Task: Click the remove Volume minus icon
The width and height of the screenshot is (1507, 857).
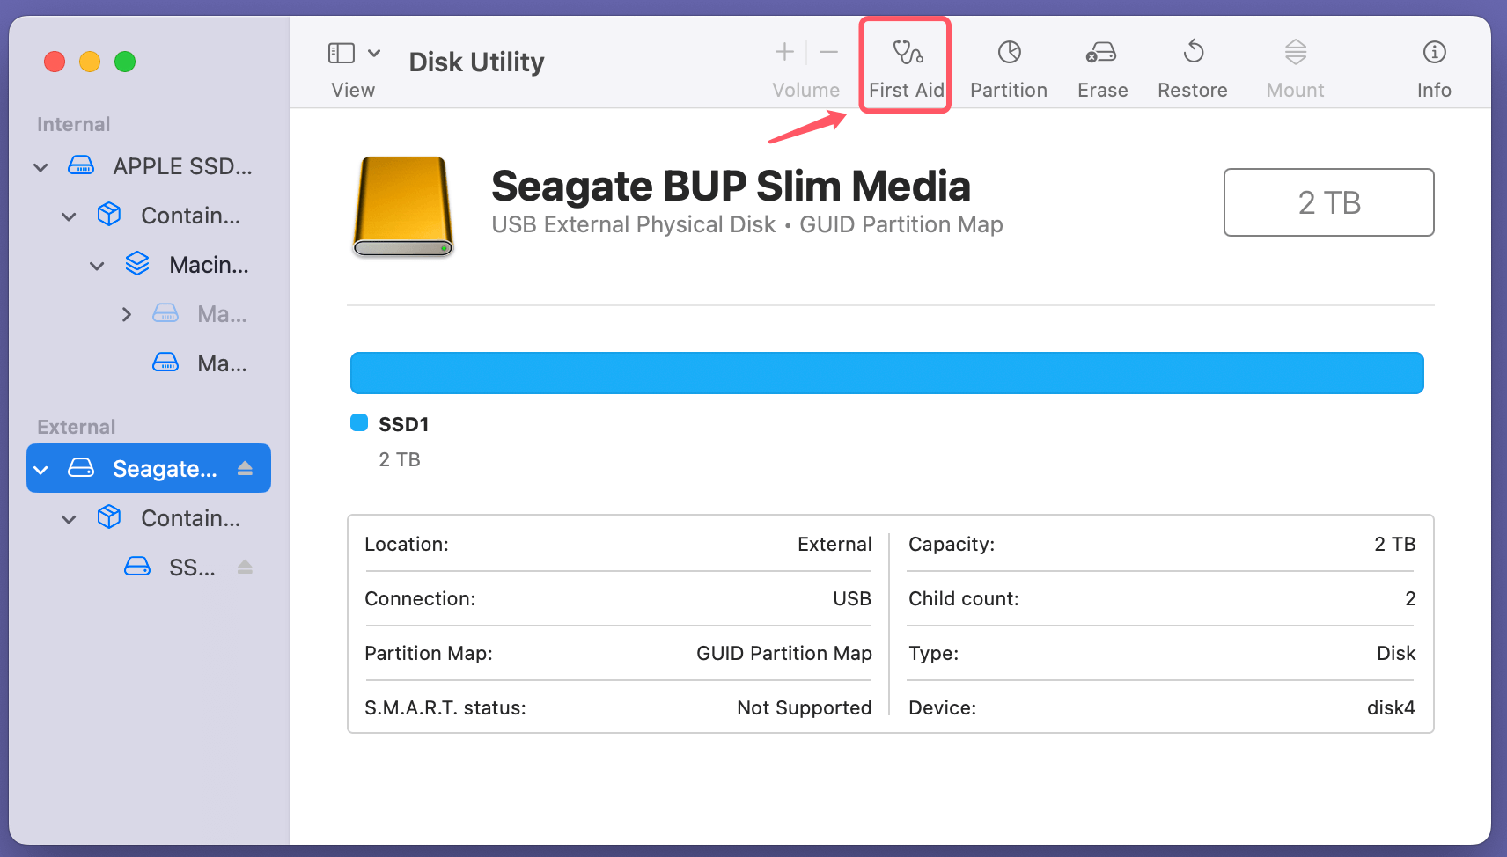Action: tap(828, 51)
